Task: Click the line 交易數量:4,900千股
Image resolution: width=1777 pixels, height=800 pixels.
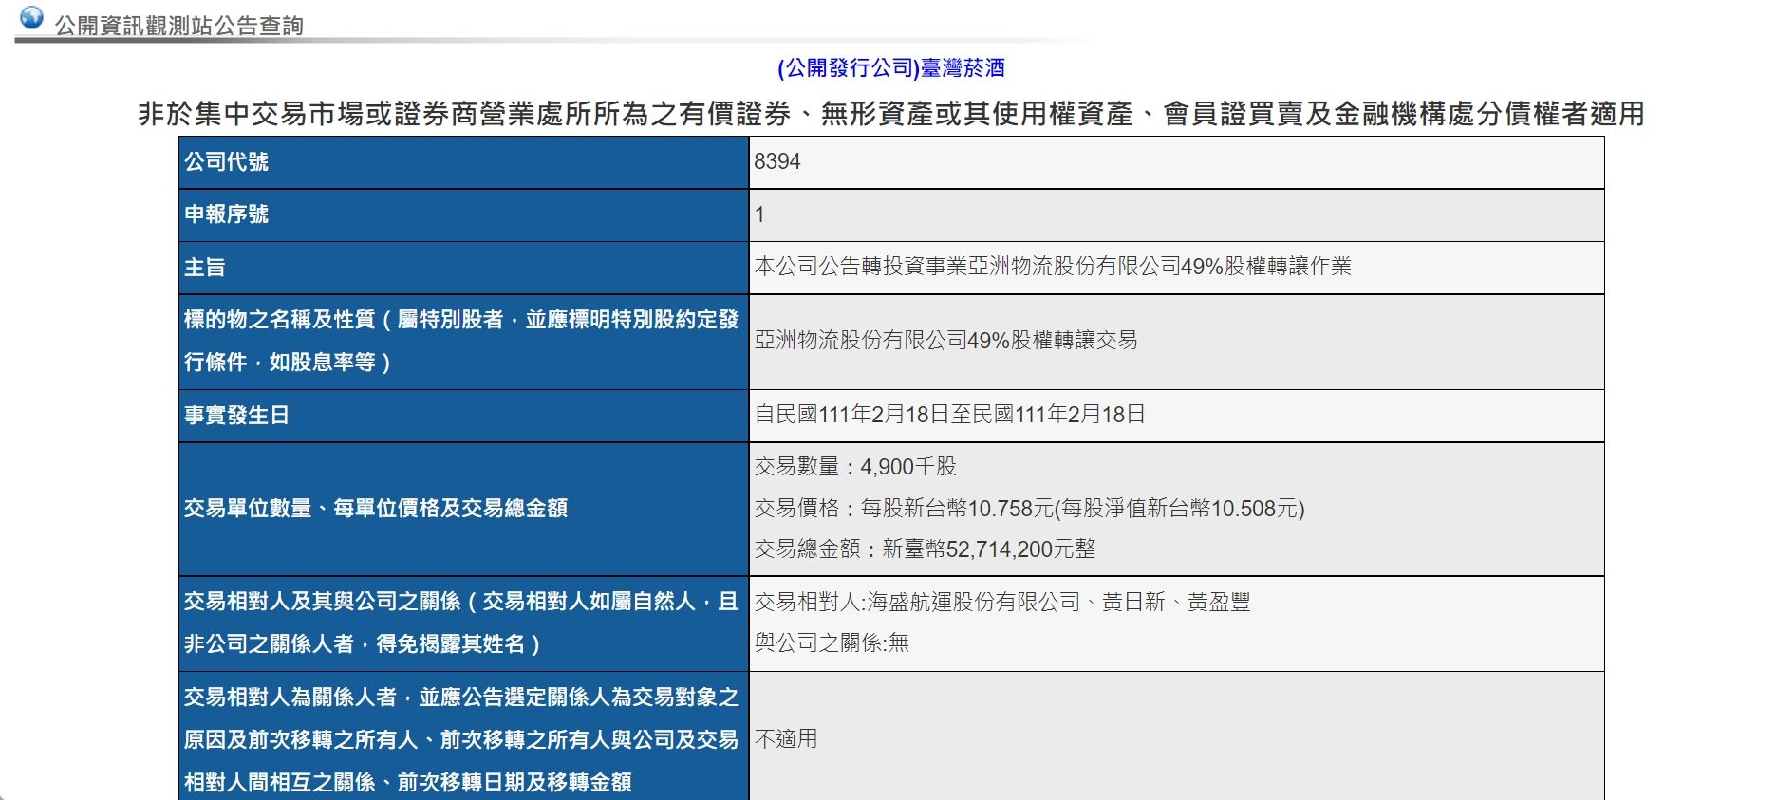Action: (x=855, y=467)
